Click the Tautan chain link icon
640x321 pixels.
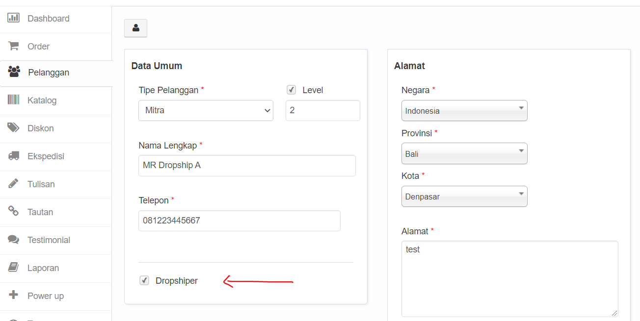coord(13,212)
